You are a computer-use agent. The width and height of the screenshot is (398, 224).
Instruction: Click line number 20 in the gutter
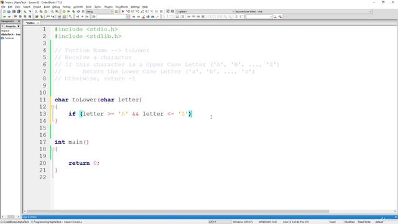43,163
